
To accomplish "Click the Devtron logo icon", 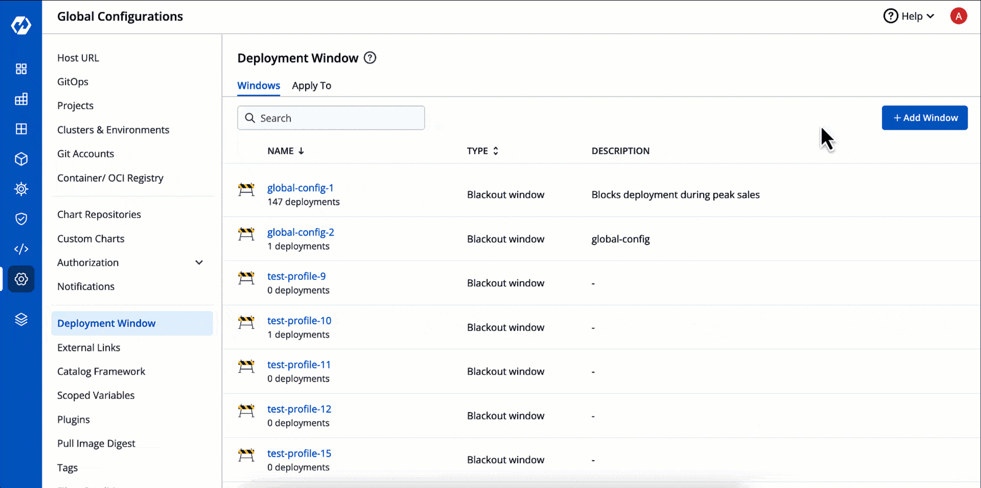I will click(x=21, y=25).
